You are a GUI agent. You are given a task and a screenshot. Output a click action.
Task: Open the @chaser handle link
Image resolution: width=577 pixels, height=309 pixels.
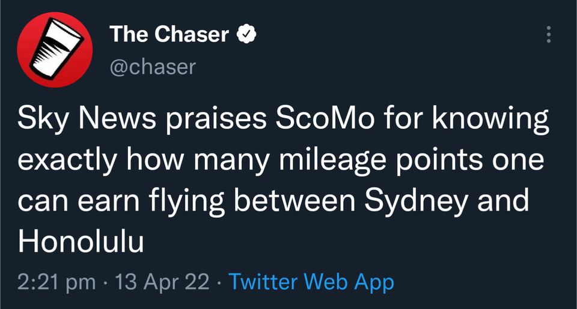pos(153,67)
